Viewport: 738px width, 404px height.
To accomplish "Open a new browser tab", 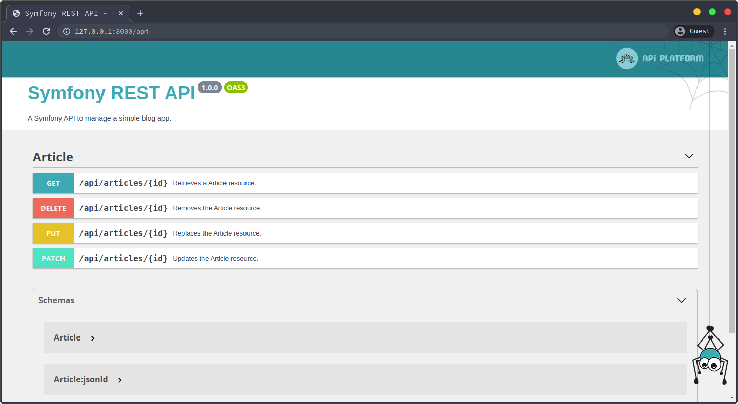I will (140, 13).
